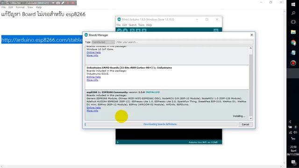Click the Open sketch toolbar icon
Viewport: 299px width, 168px height.
[x=138, y=30]
